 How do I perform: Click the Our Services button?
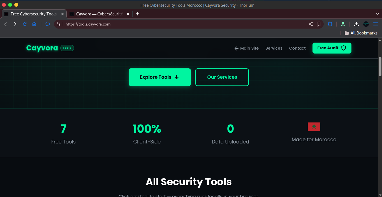point(222,77)
